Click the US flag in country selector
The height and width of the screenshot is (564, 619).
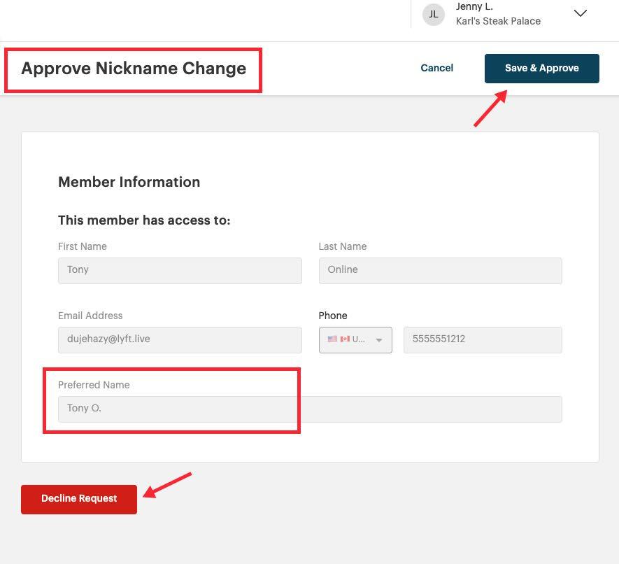(x=332, y=339)
